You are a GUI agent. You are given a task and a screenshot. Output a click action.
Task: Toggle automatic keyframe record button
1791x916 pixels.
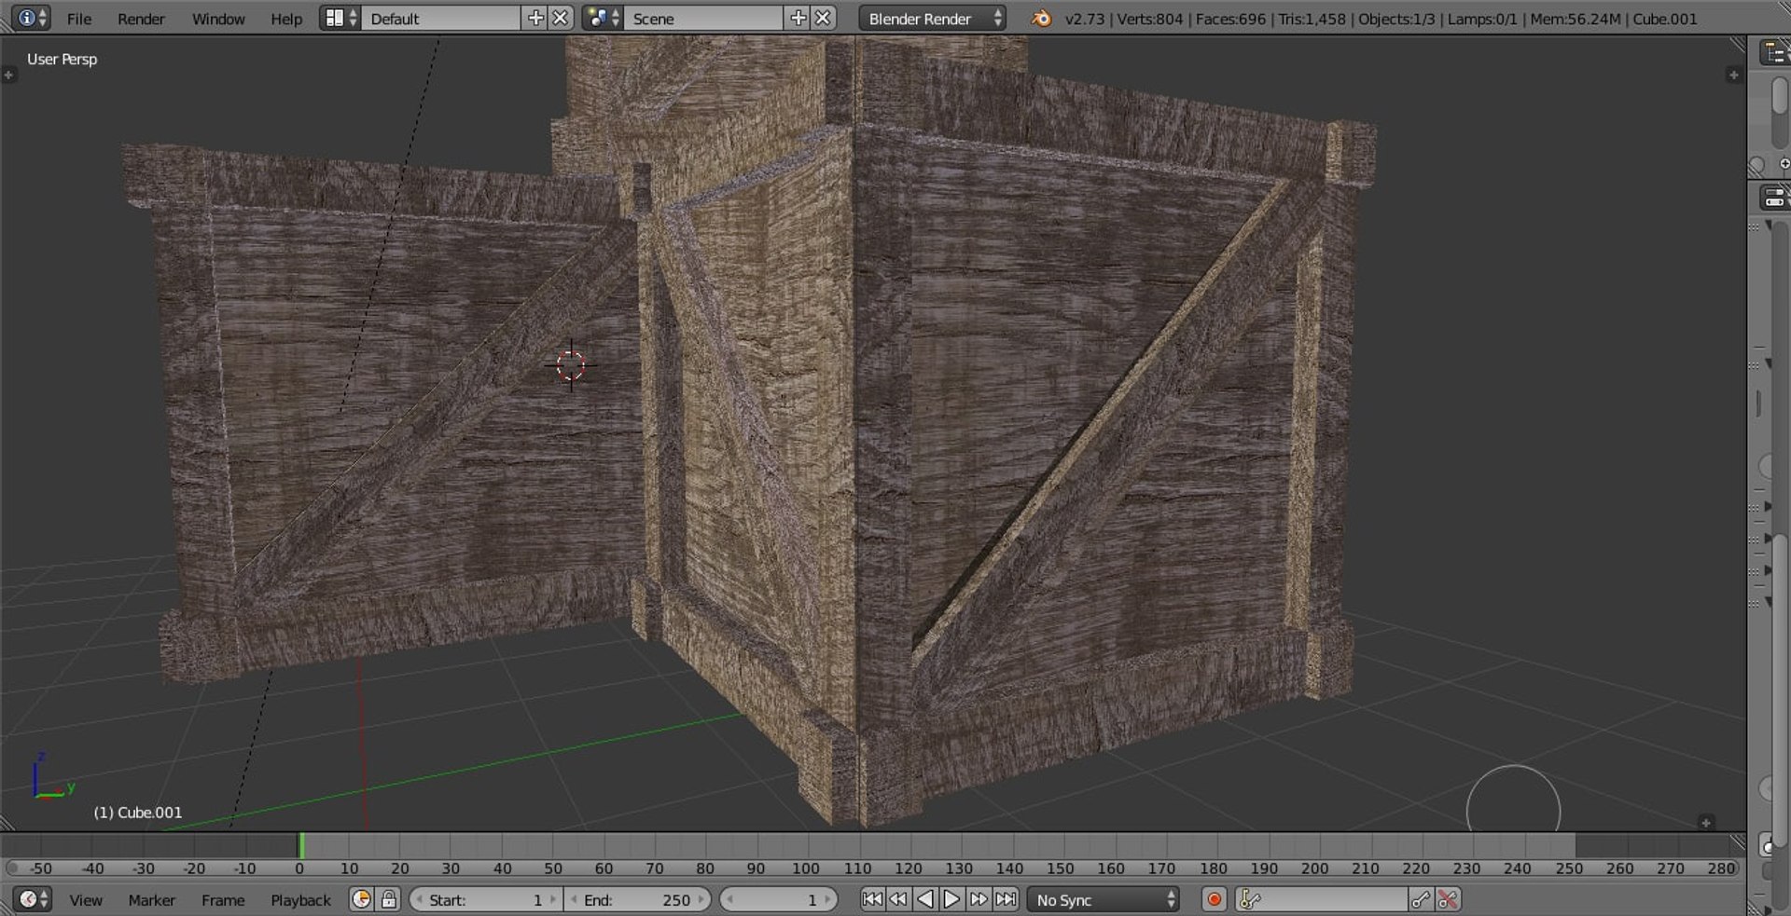[1214, 899]
